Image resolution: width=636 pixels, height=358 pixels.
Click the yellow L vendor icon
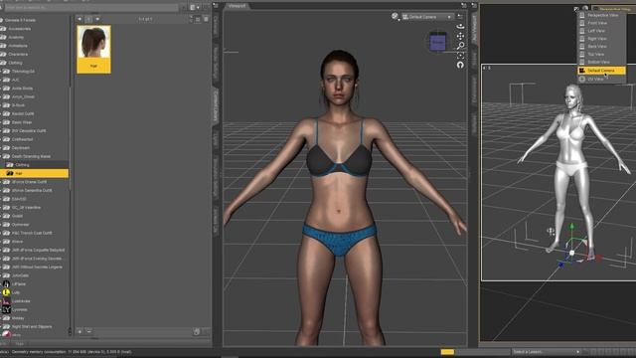point(6,292)
